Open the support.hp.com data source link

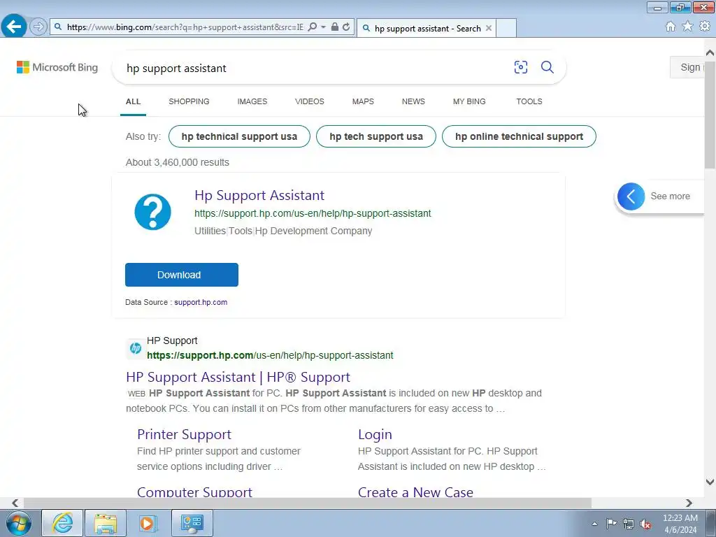click(201, 302)
